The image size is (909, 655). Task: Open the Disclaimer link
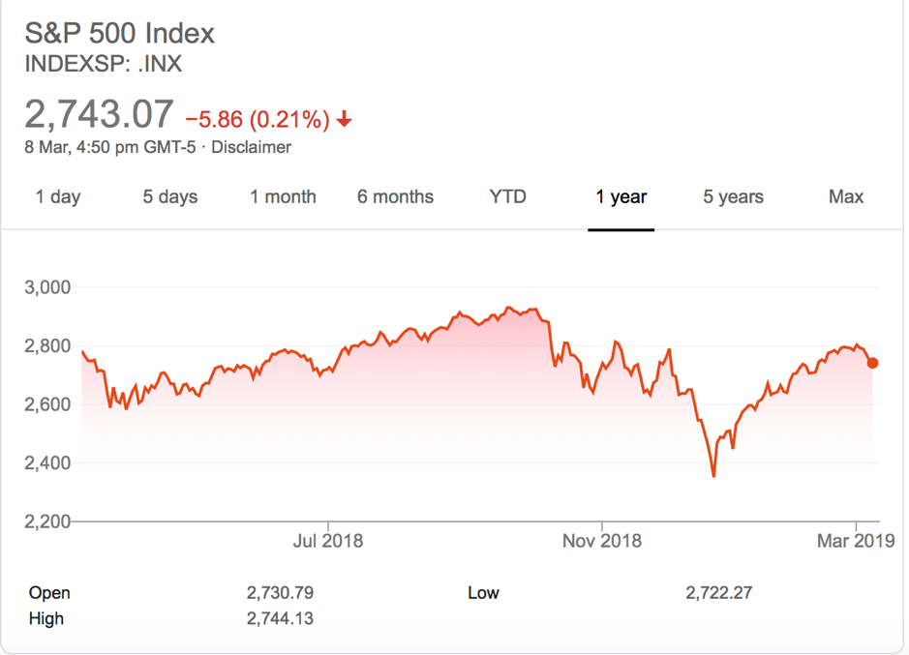(251, 148)
